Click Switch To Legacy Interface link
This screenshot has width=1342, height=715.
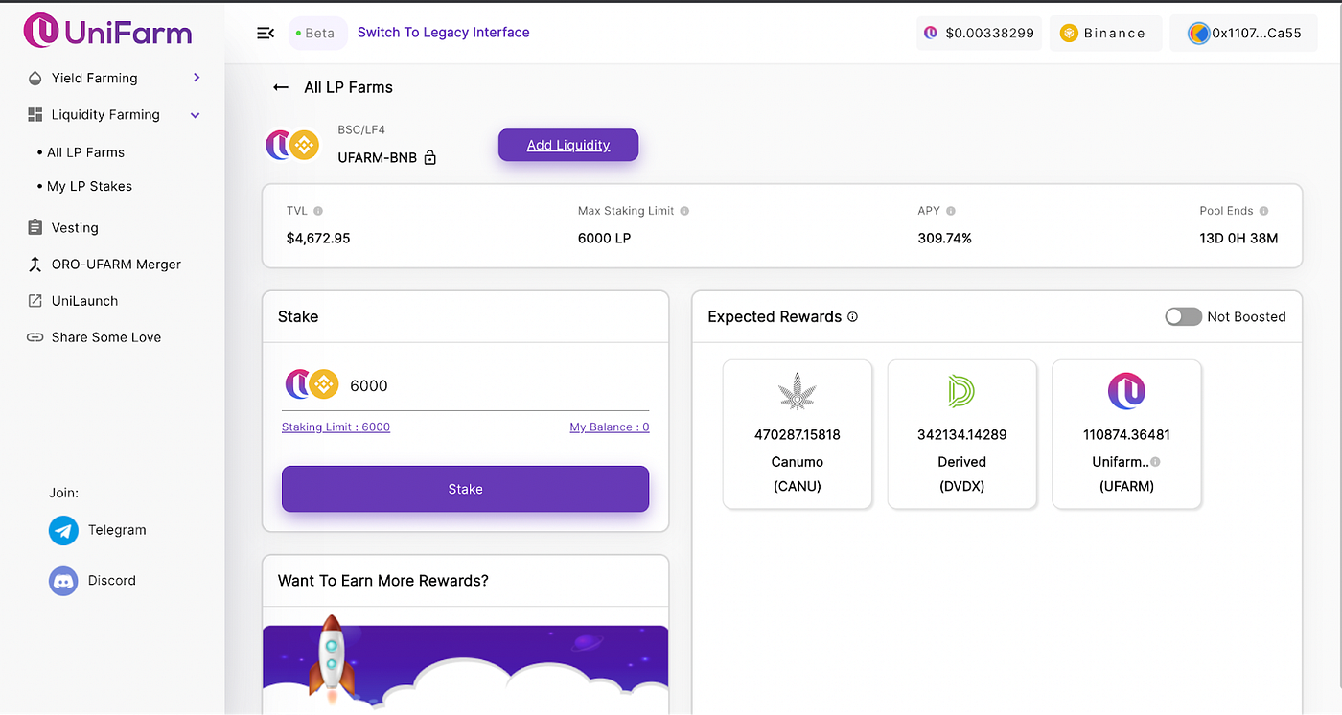[443, 33]
